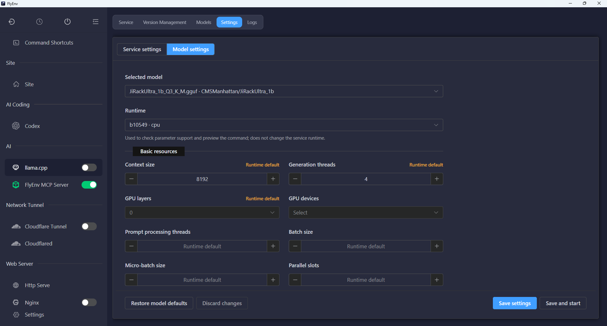607x326 pixels.
Task: Click the Prompt processing threads input field
Action: (202, 246)
